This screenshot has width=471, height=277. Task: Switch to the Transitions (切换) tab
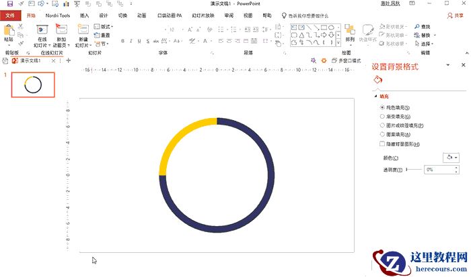point(122,15)
